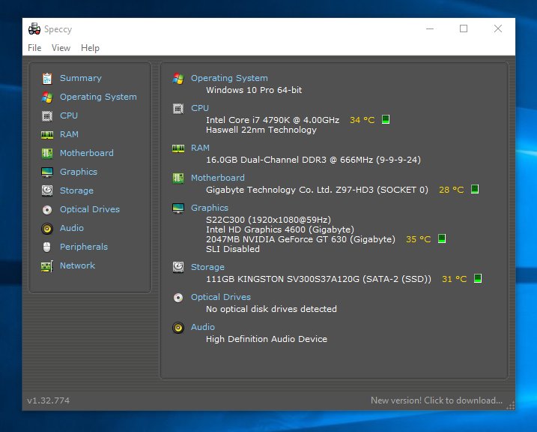Click the Summary clipboard icon in sidebar
Screen dimensions: 537x432
(47, 78)
